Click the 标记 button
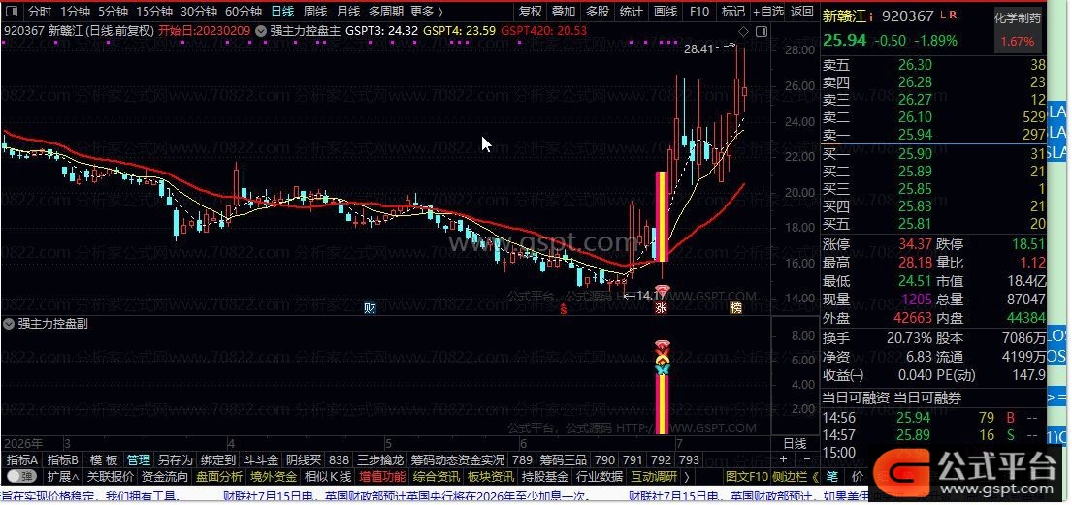This screenshot has height=505, width=1072. pyautogui.click(x=732, y=11)
